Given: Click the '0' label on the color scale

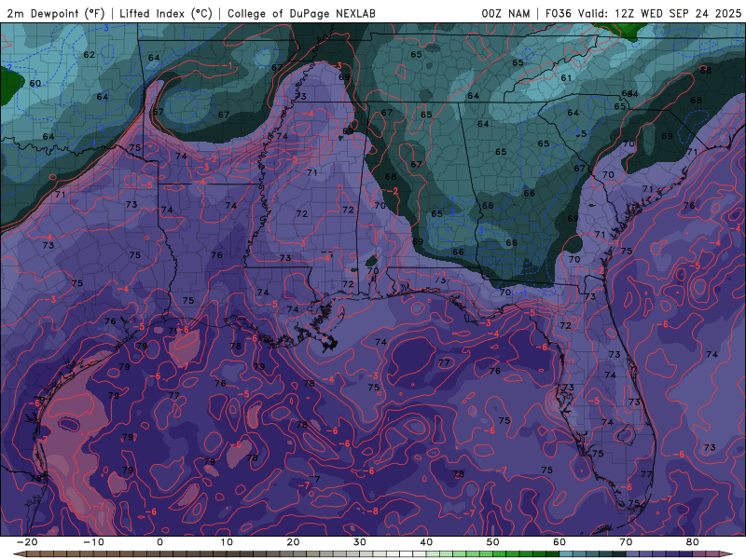Looking at the screenshot, I should 159,542.
